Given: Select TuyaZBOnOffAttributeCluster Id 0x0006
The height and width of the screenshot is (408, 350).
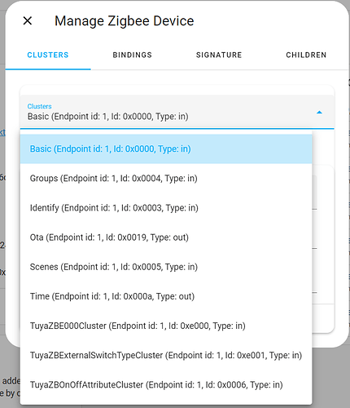Looking at the screenshot, I should coord(166,385).
